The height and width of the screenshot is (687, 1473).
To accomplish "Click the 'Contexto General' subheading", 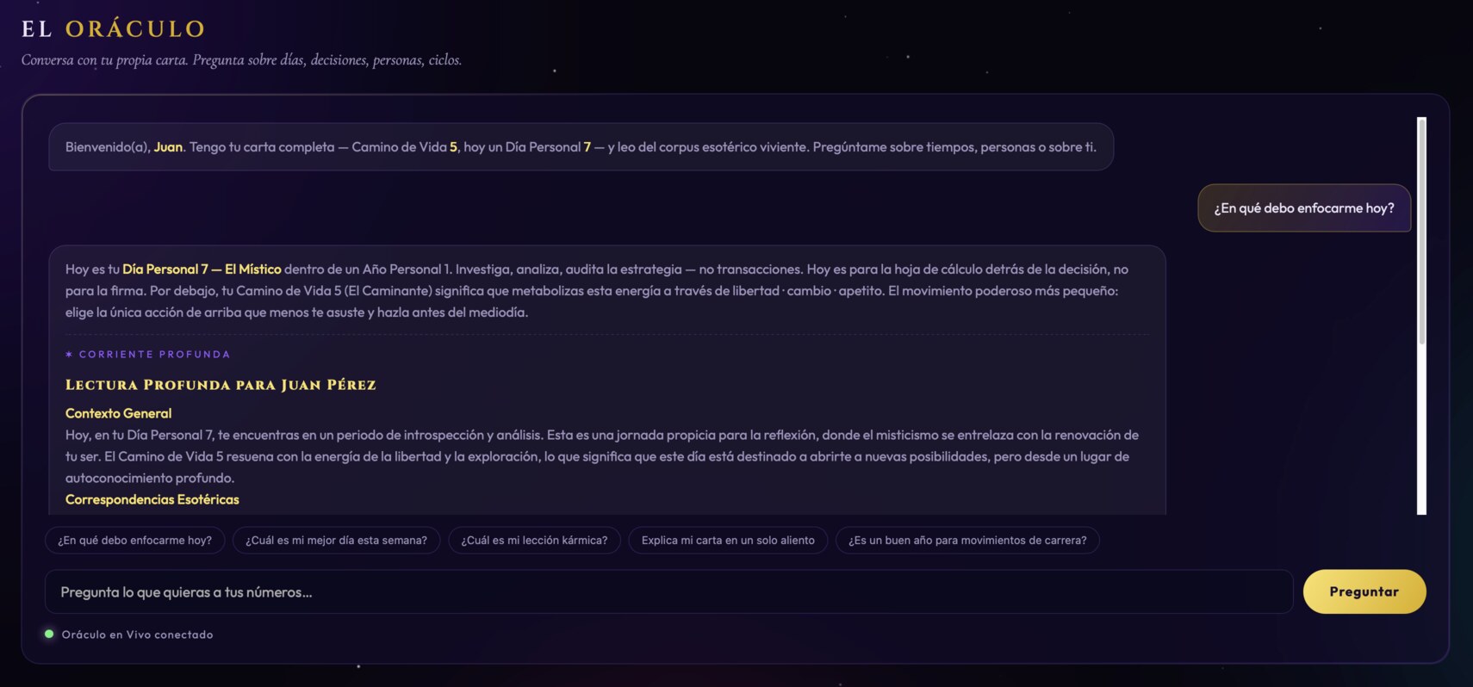I will (x=118, y=413).
